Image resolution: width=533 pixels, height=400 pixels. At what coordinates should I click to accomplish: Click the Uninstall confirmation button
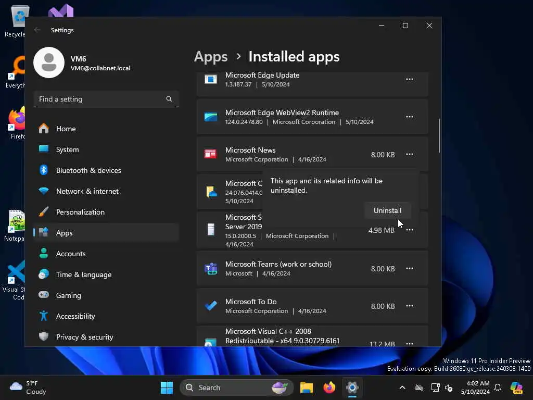click(x=387, y=210)
